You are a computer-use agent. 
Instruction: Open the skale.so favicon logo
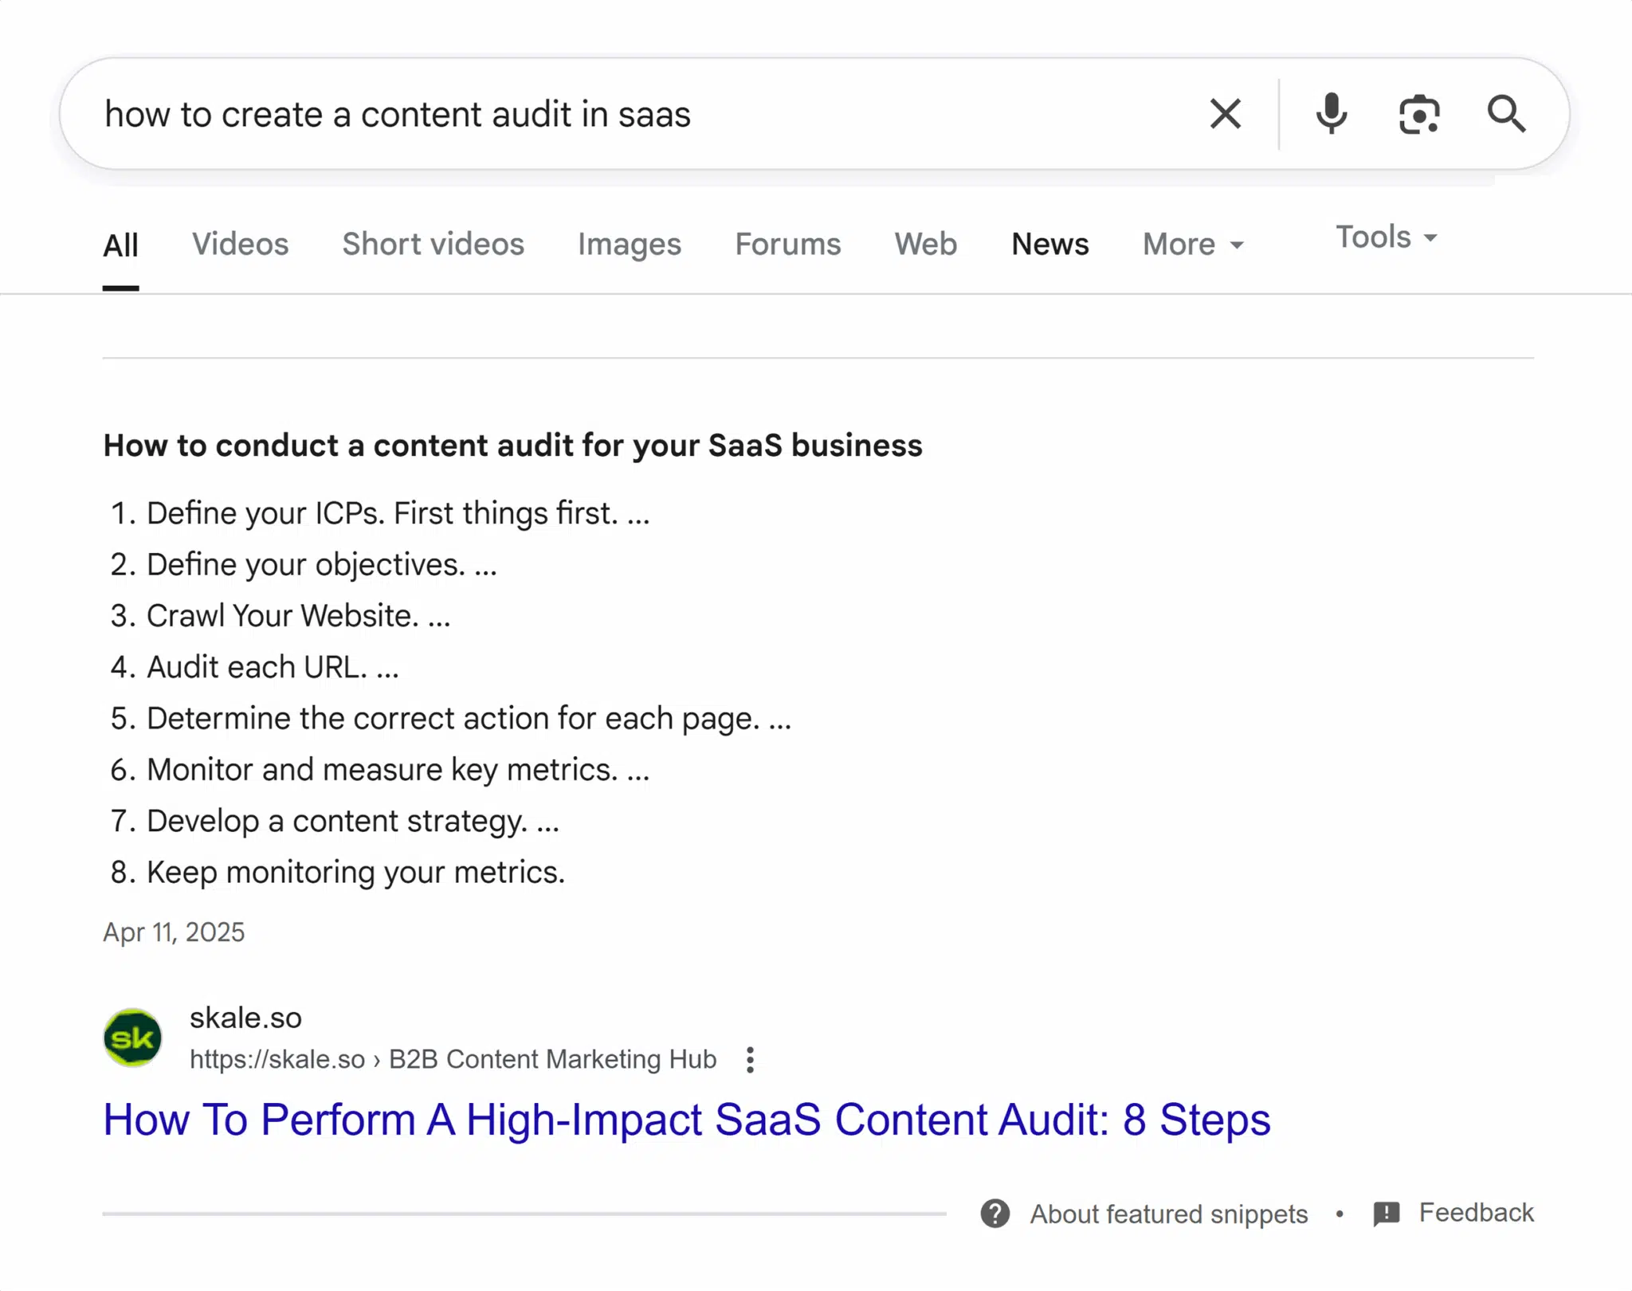[133, 1038]
